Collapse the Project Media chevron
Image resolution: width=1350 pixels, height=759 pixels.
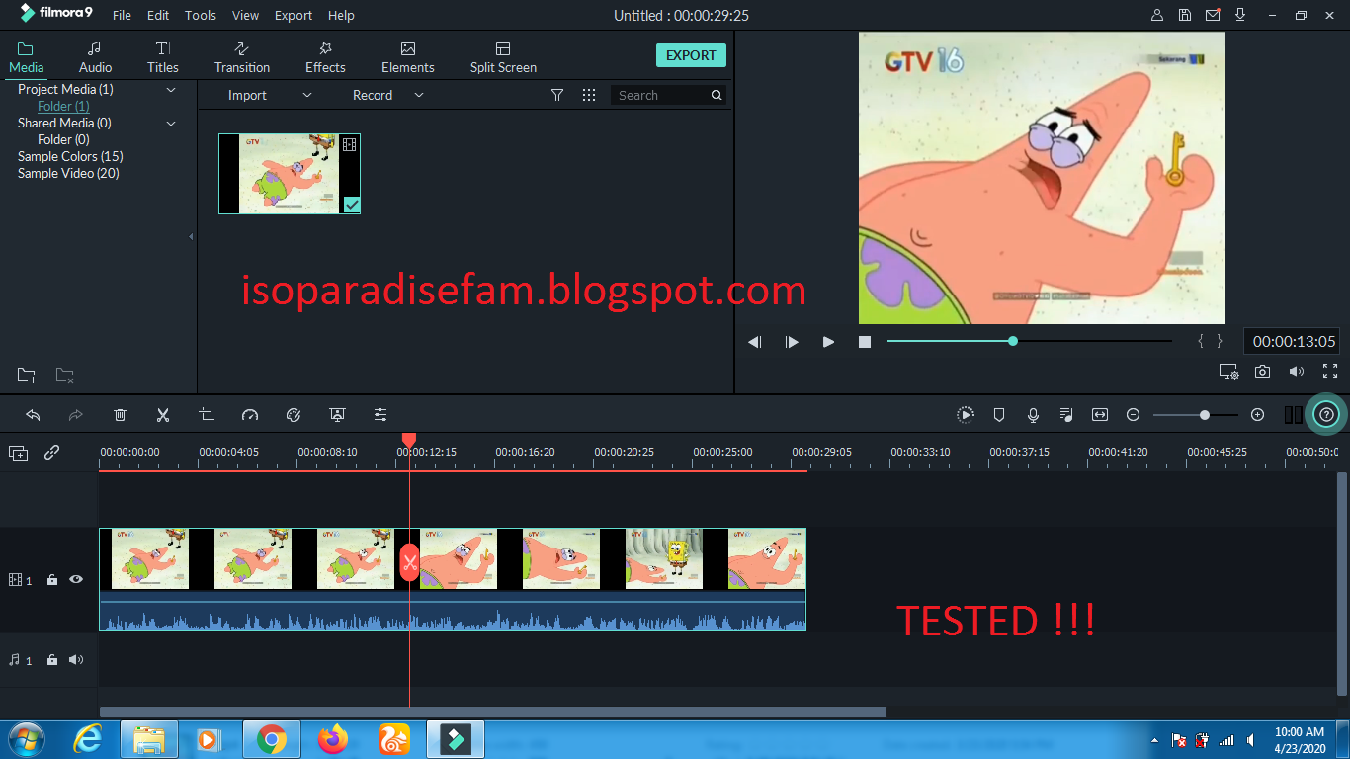click(171, 89)
